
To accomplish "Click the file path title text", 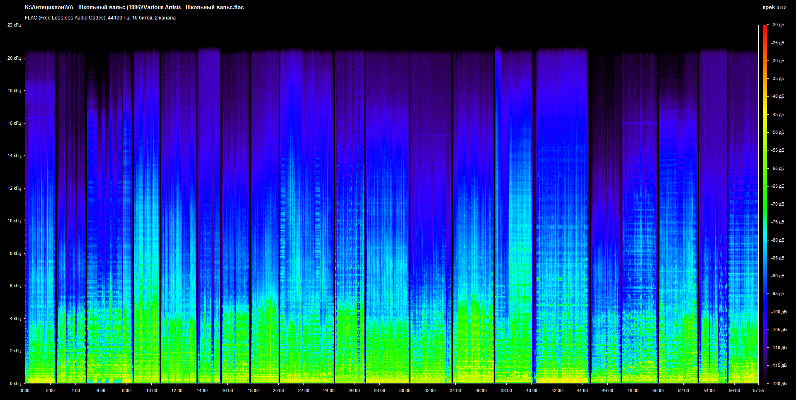I will click(x=134, y=7).
